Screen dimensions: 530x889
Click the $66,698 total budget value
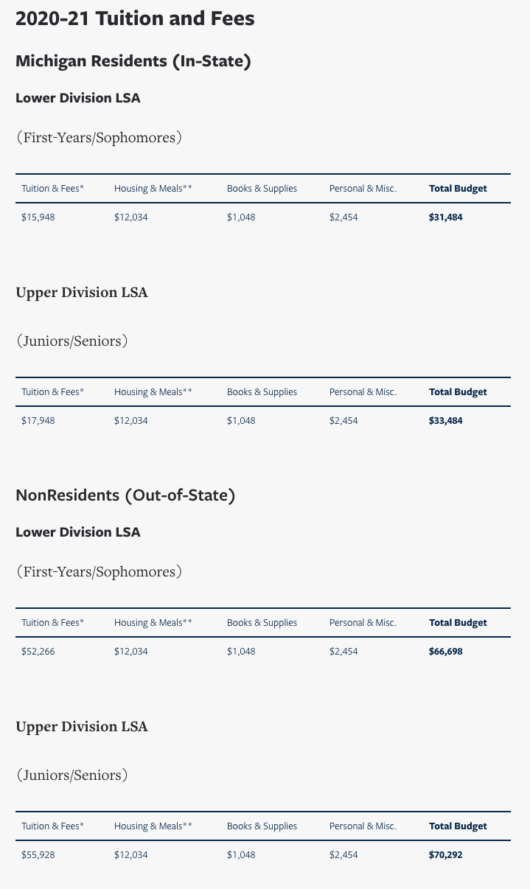pyautogui.click(x=445, y=652)
